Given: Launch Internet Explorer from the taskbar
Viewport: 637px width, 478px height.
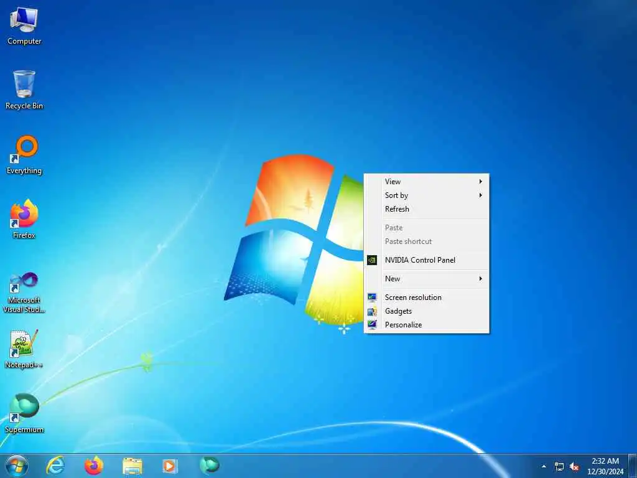Looking at the screenshot, I should click(x=55, y=466).
